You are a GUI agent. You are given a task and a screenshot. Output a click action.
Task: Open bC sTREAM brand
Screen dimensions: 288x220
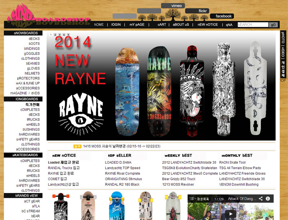(x=31, y=211)
